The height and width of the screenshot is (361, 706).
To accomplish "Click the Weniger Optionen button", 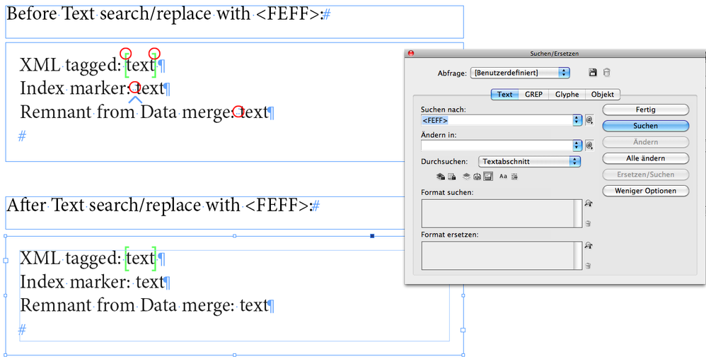I will tap(646, 191).
